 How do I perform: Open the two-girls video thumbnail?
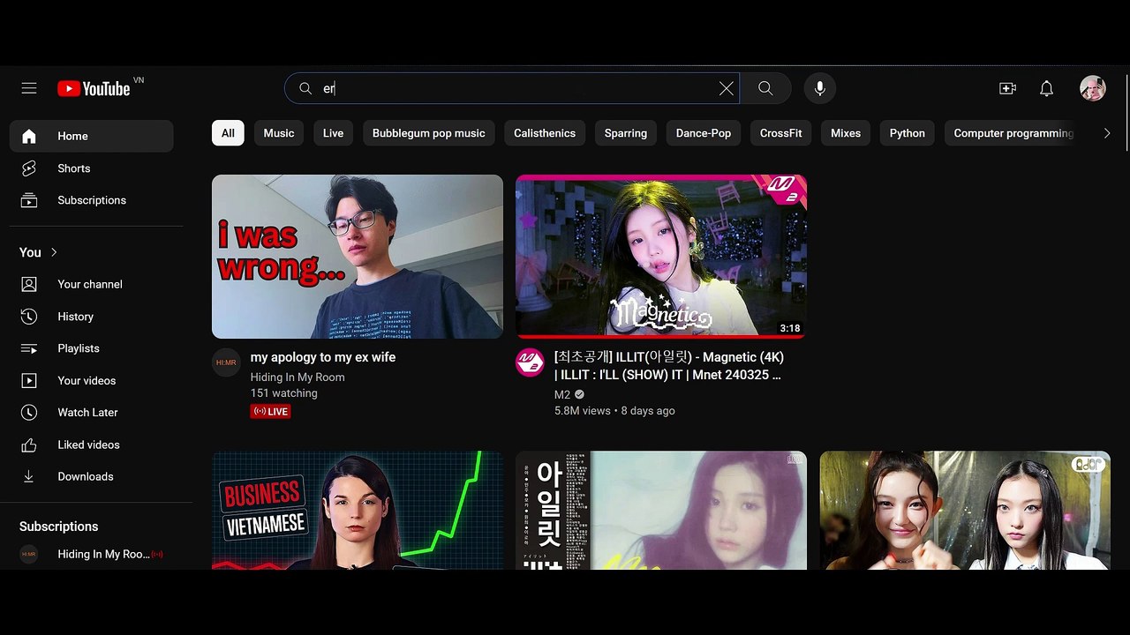[965, 511]
